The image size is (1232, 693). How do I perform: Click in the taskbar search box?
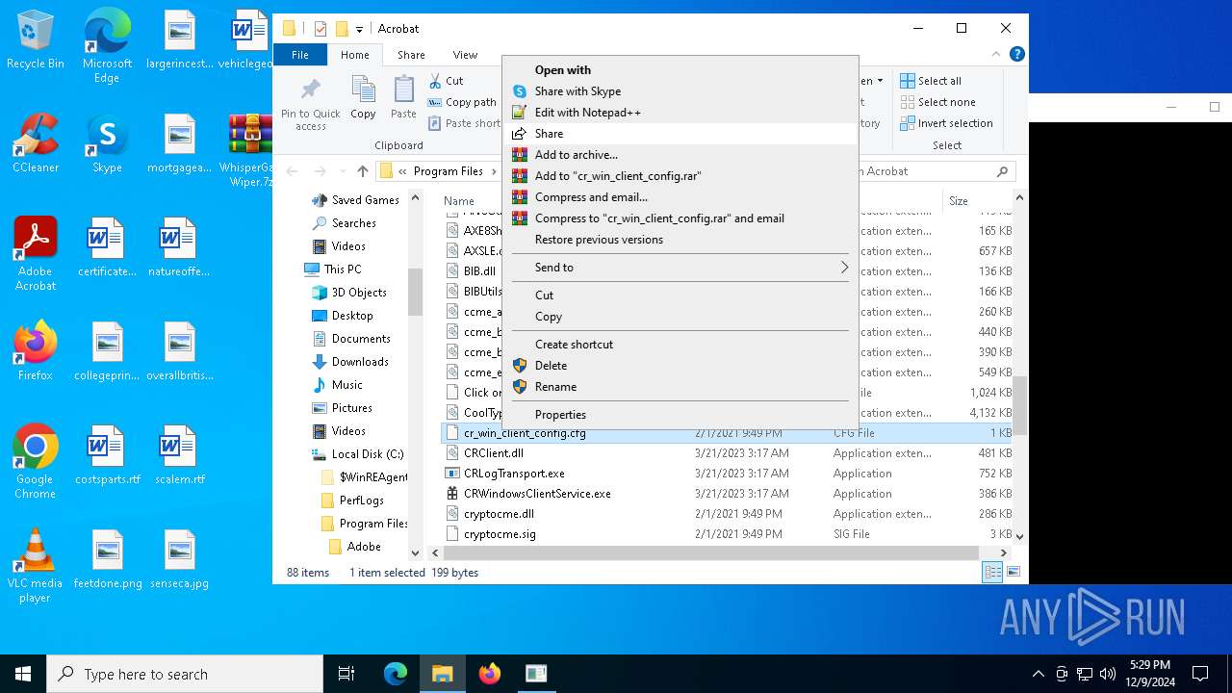click(x=185, y=674)
